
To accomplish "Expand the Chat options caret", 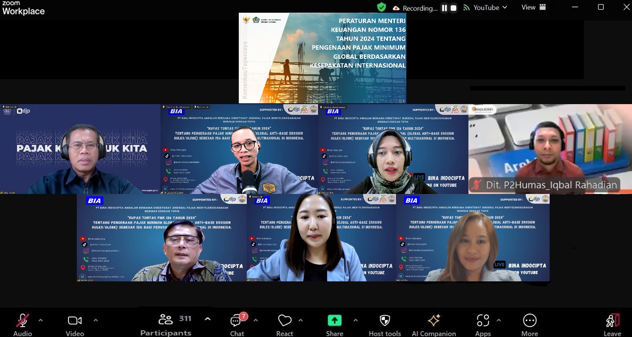I will point(256,320).
